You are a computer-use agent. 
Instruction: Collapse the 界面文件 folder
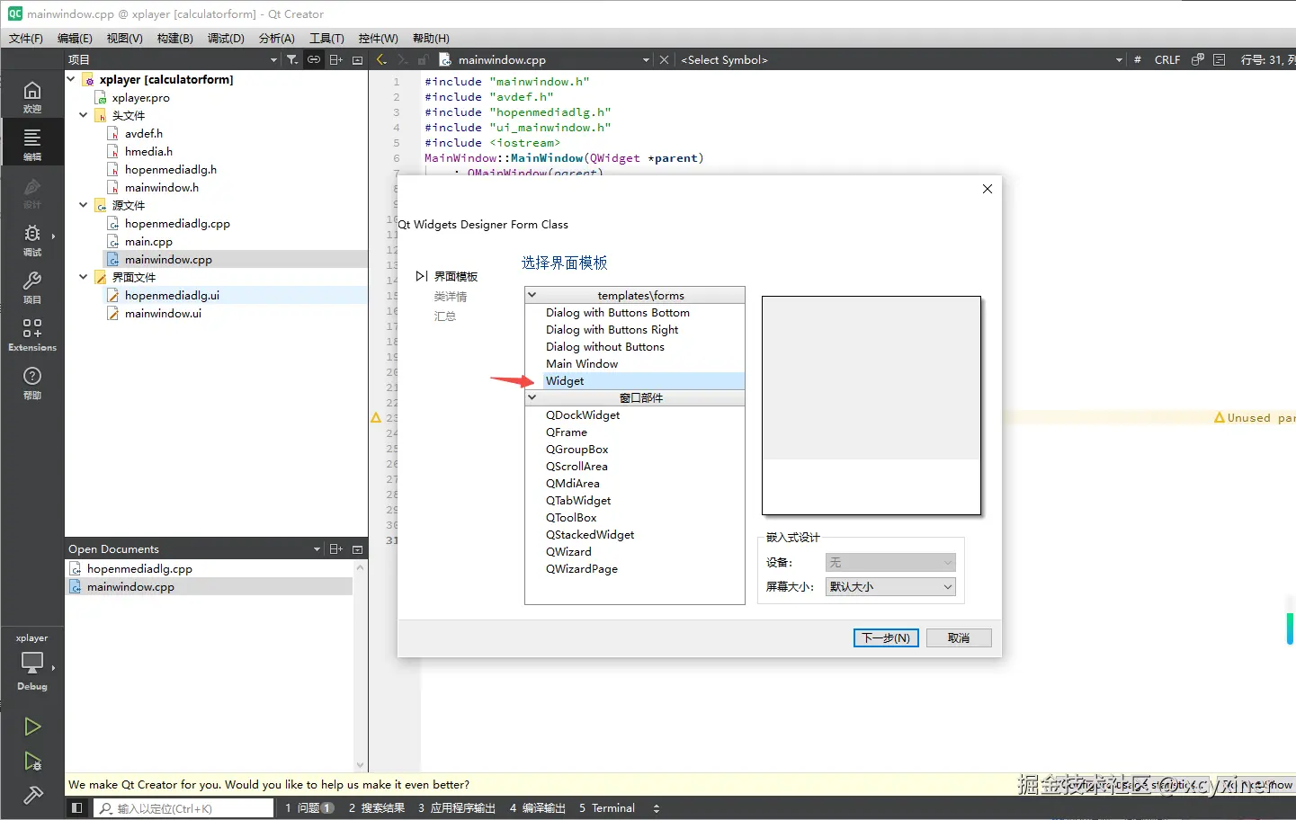click(x=83, y=277)
